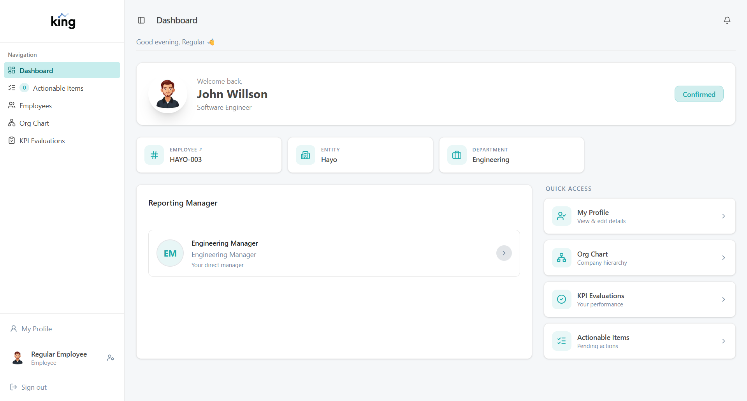Click the 0 badge next to Actionable Items
Viewport: 747px width, 401px height.
24,88
